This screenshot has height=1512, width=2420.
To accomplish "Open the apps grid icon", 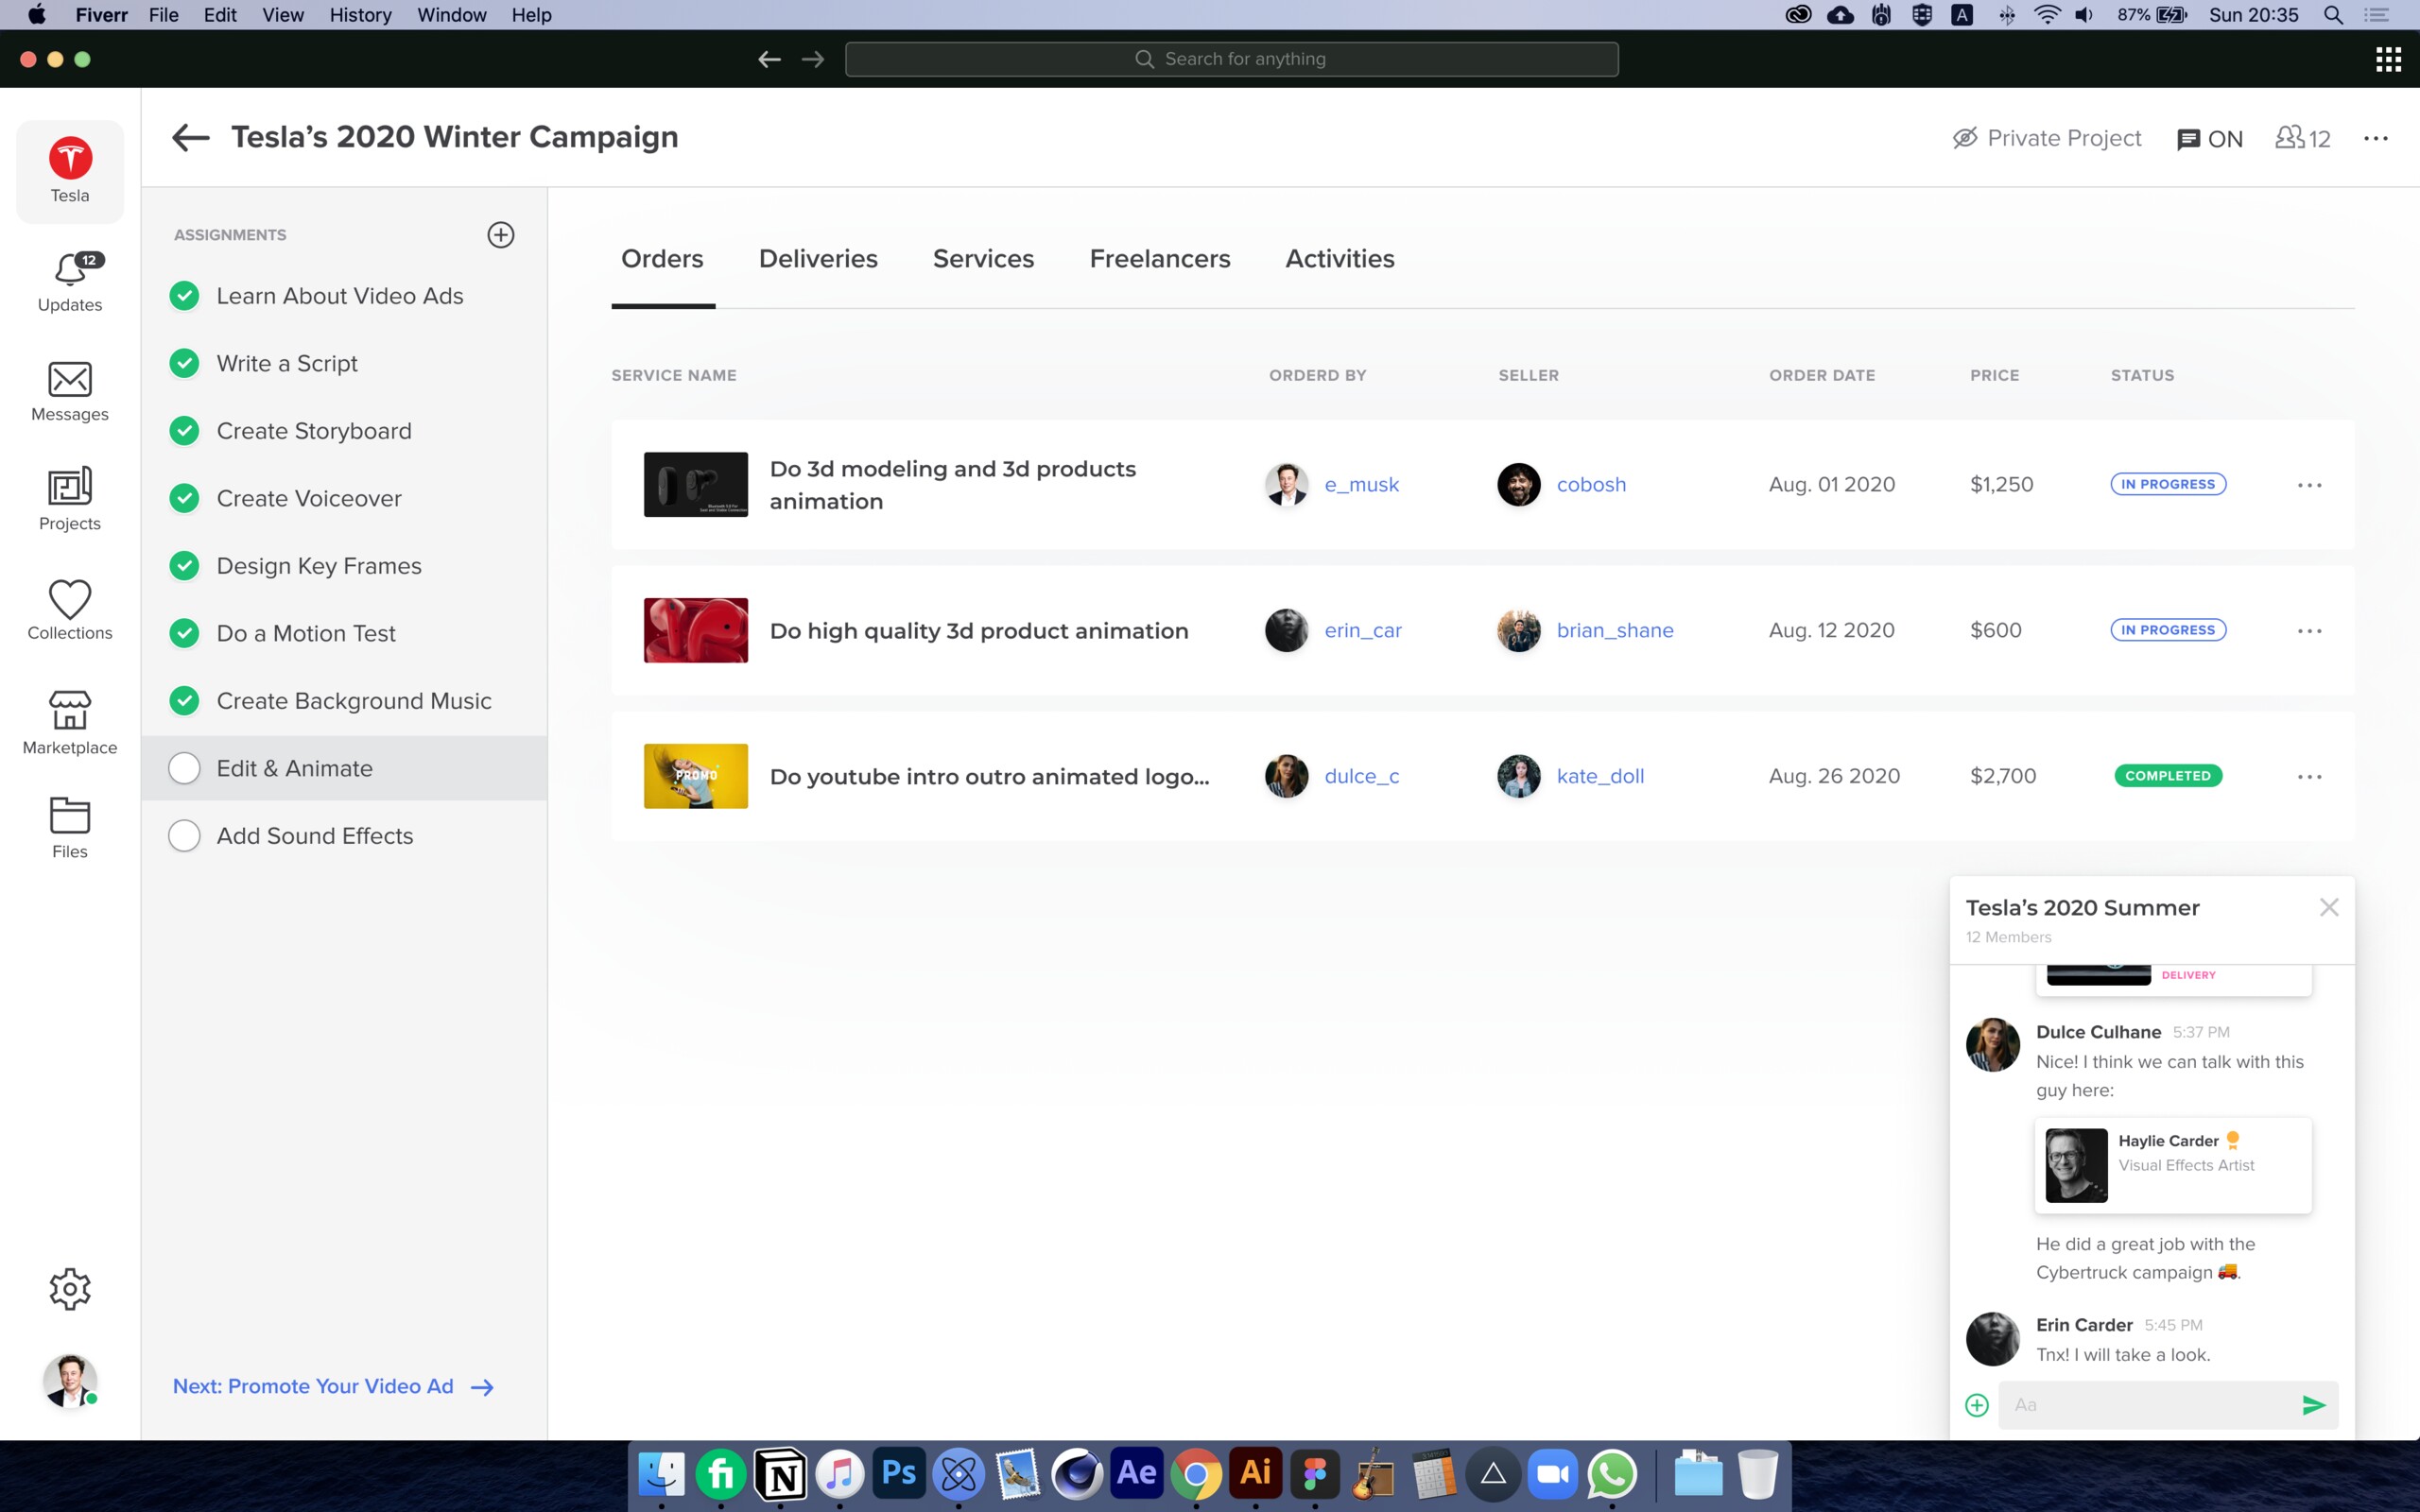I will 2388,59.
